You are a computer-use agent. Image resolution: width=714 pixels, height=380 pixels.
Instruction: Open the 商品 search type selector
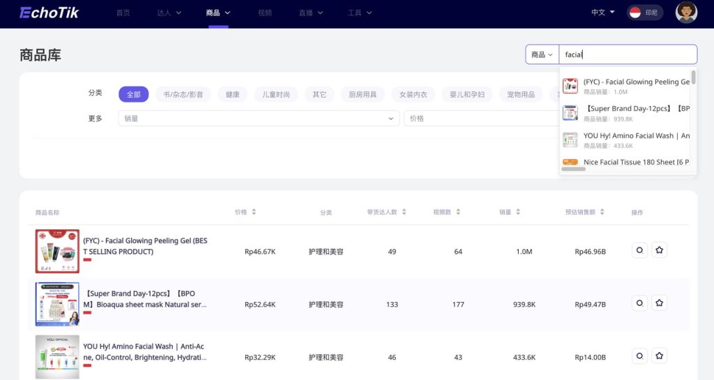coord(542,54)
